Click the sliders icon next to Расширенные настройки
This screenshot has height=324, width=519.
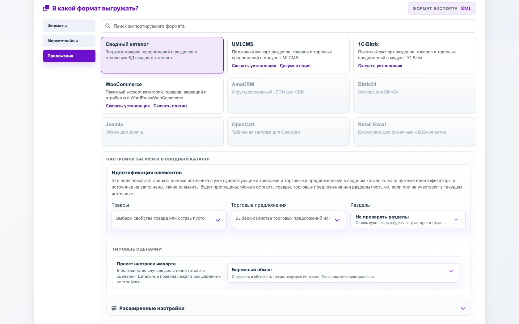coord(114,308)
